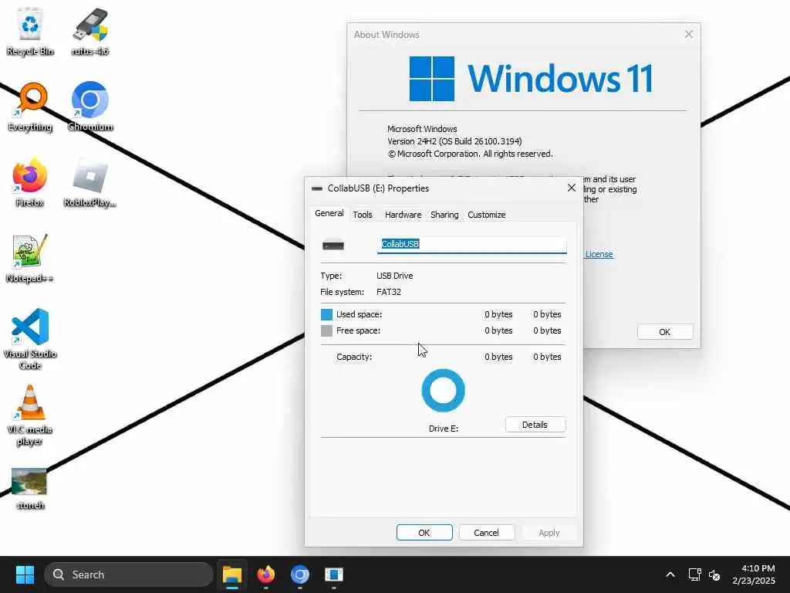Screen dimensions: 790x593
Task: Click the CollabUSB drive label text field
Action: [x=471, y=244]
